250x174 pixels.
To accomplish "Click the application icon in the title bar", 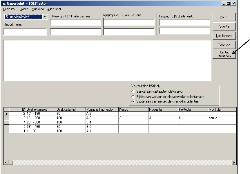I will (x=4, y=3).
